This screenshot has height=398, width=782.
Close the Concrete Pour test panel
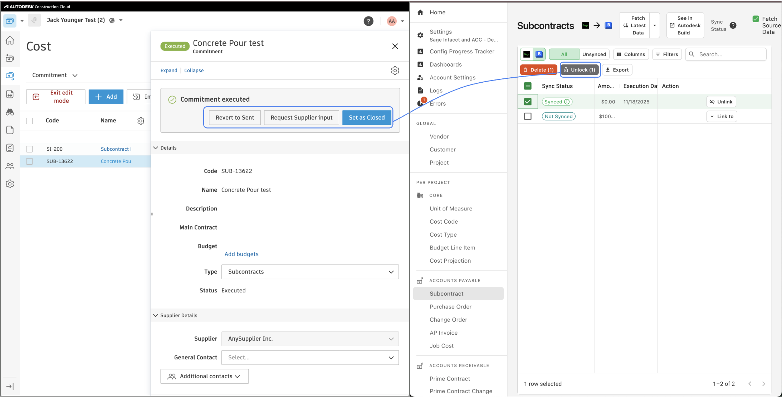pyautogui.click(x=395, y=46)
